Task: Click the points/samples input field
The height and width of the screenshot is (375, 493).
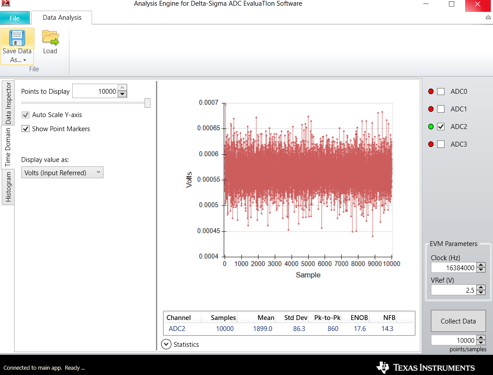Action: coord(454,340)
